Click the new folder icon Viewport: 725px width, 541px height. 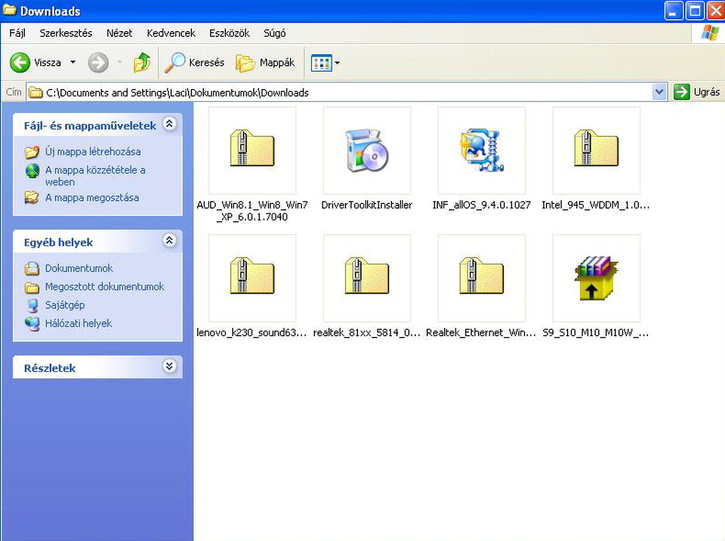pyautogui.click(x=32, y=152)
